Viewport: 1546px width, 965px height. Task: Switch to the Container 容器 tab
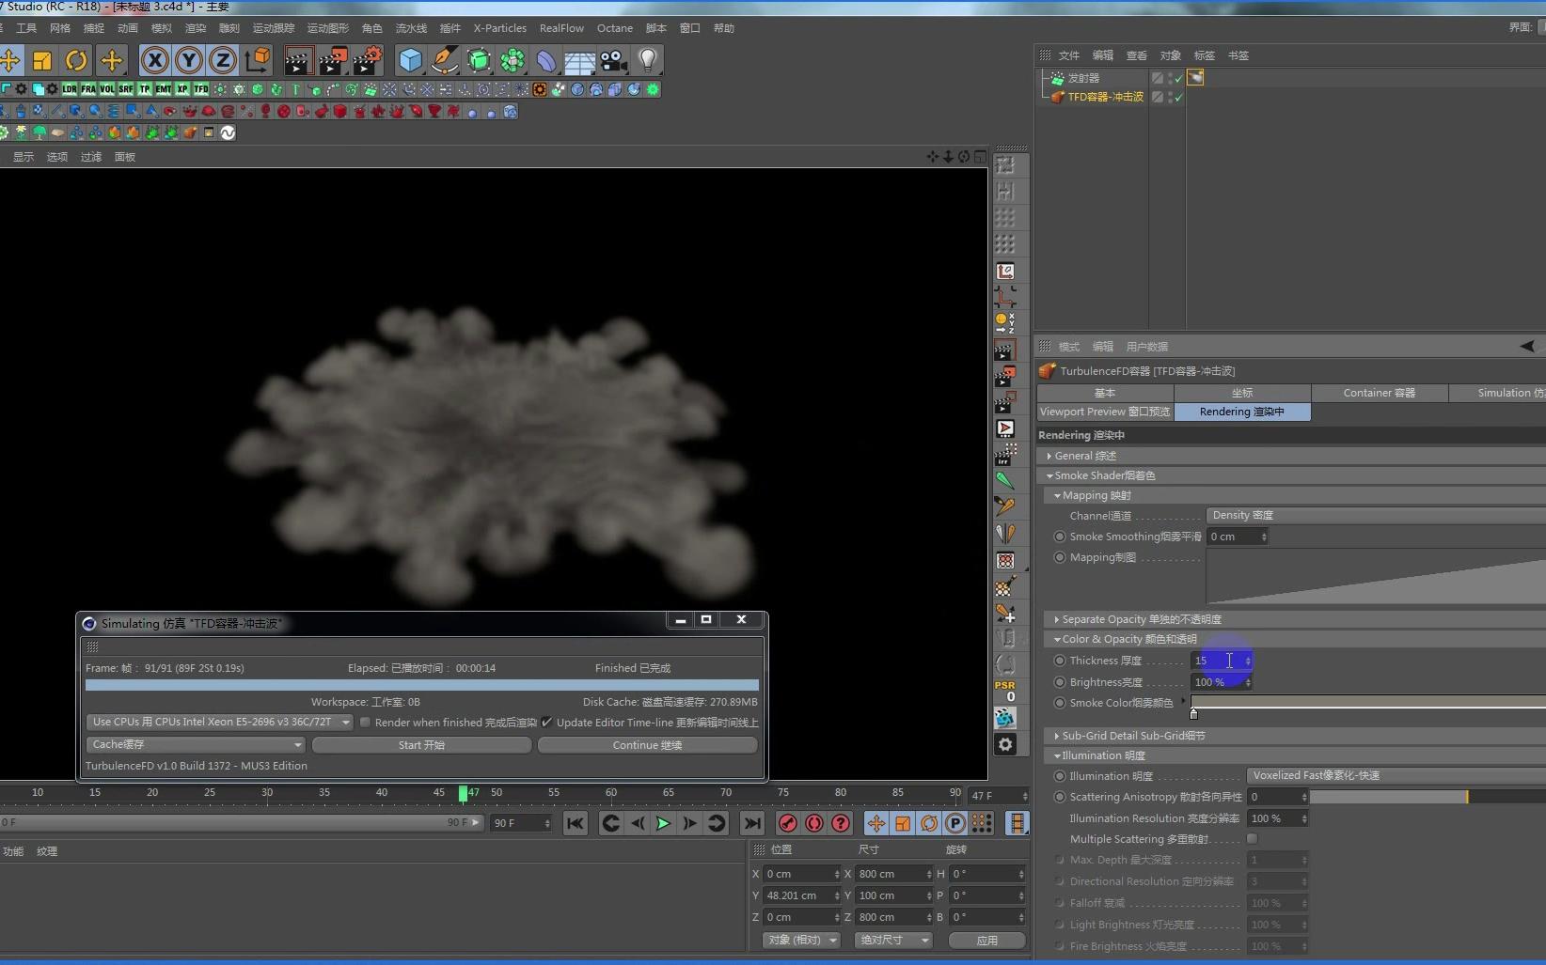tap(1380, 393)
